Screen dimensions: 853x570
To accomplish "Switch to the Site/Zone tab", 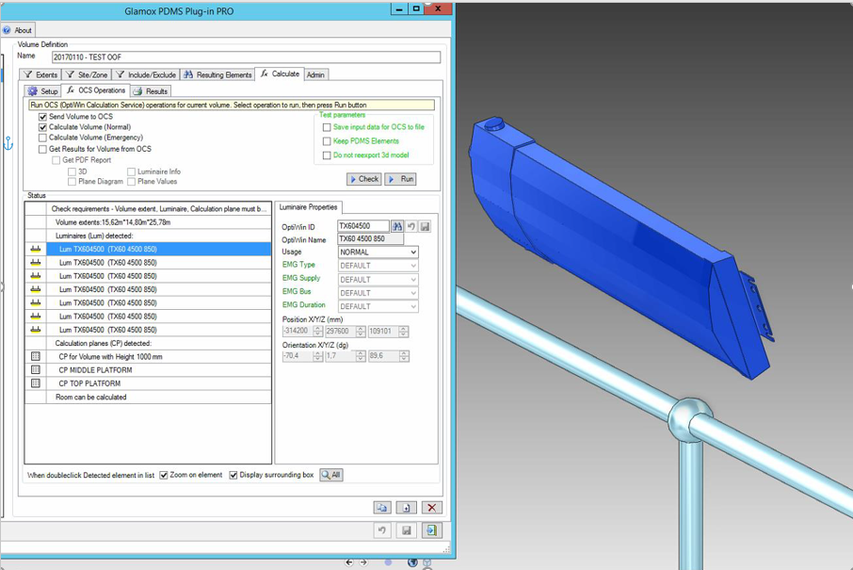I will tap(87, 74).
